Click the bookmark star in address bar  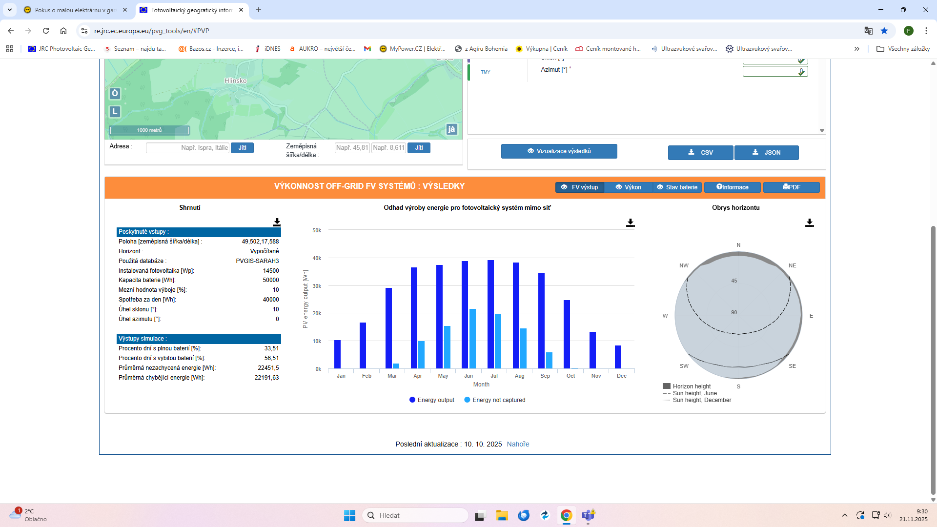[884, 31]
